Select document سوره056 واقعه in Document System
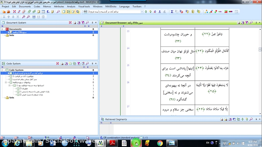This screenshot has width=262, height=147. pyautogui.click(x=20, y=32)
